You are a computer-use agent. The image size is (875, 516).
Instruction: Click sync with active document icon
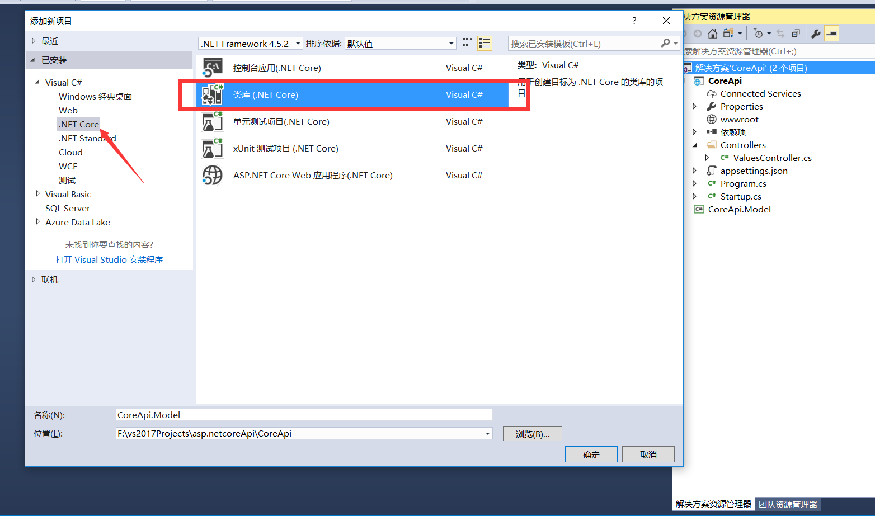[780, 34]
